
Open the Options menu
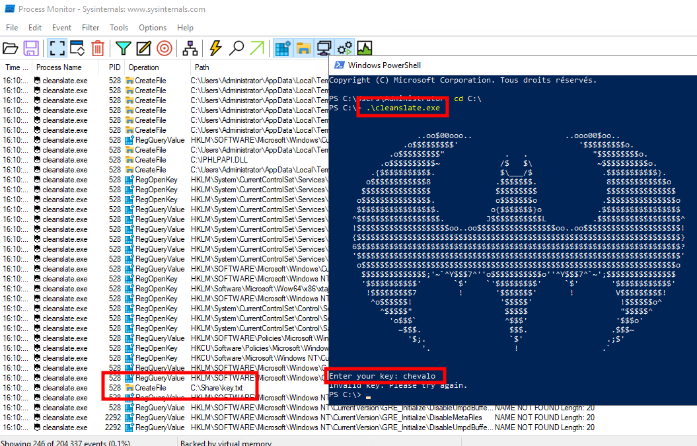(153, 28)
